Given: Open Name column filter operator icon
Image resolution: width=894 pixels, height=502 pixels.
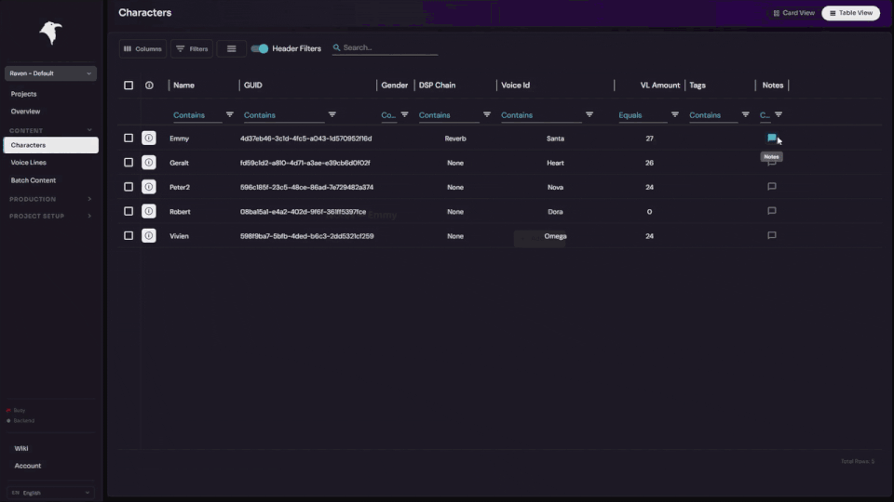Looking at the screenshot, I should click(x=229, y=114).
